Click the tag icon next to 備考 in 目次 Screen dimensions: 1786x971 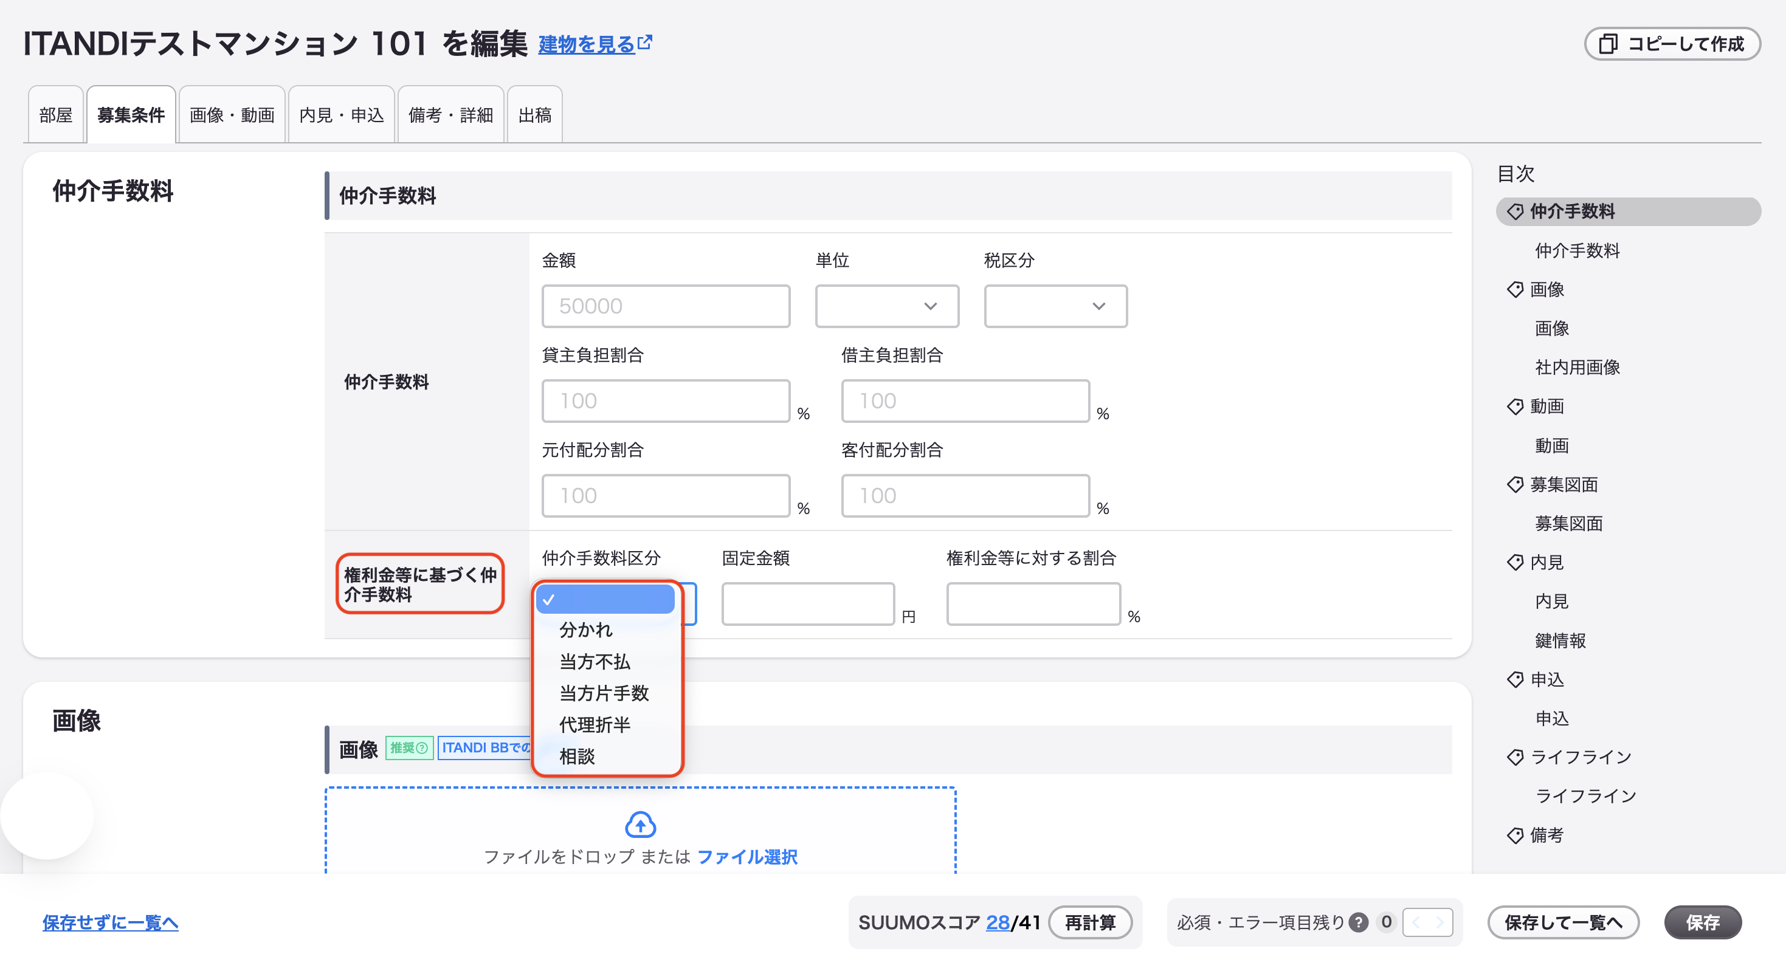(1515, 835)
